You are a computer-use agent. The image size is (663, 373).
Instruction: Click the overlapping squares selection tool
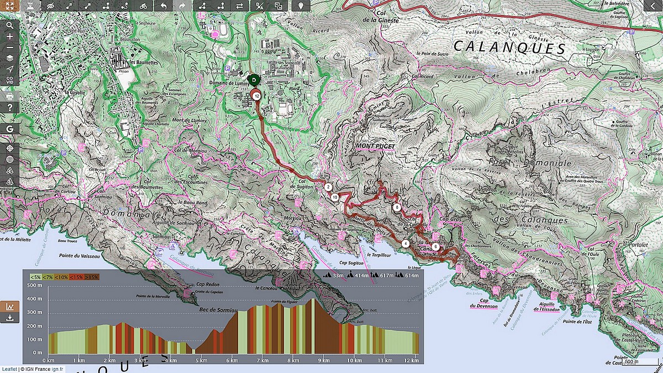point(278,6)
